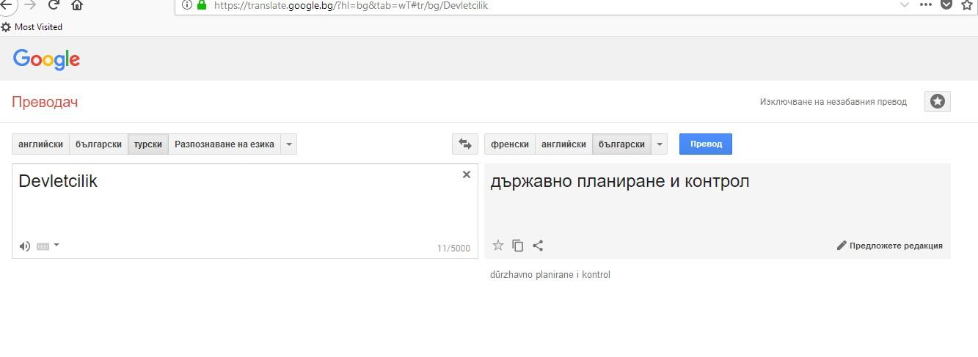
Task: Enable Разпознаване на езика language detection
Action: (224, 144)
